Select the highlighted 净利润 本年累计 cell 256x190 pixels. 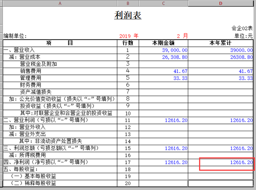tap(221, 162)
